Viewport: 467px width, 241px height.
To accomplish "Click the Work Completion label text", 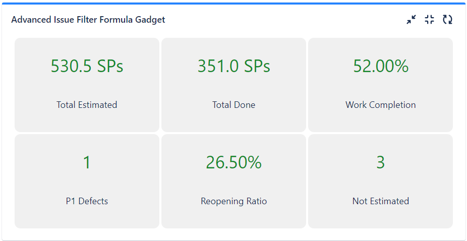I will (x=381, y=105).
